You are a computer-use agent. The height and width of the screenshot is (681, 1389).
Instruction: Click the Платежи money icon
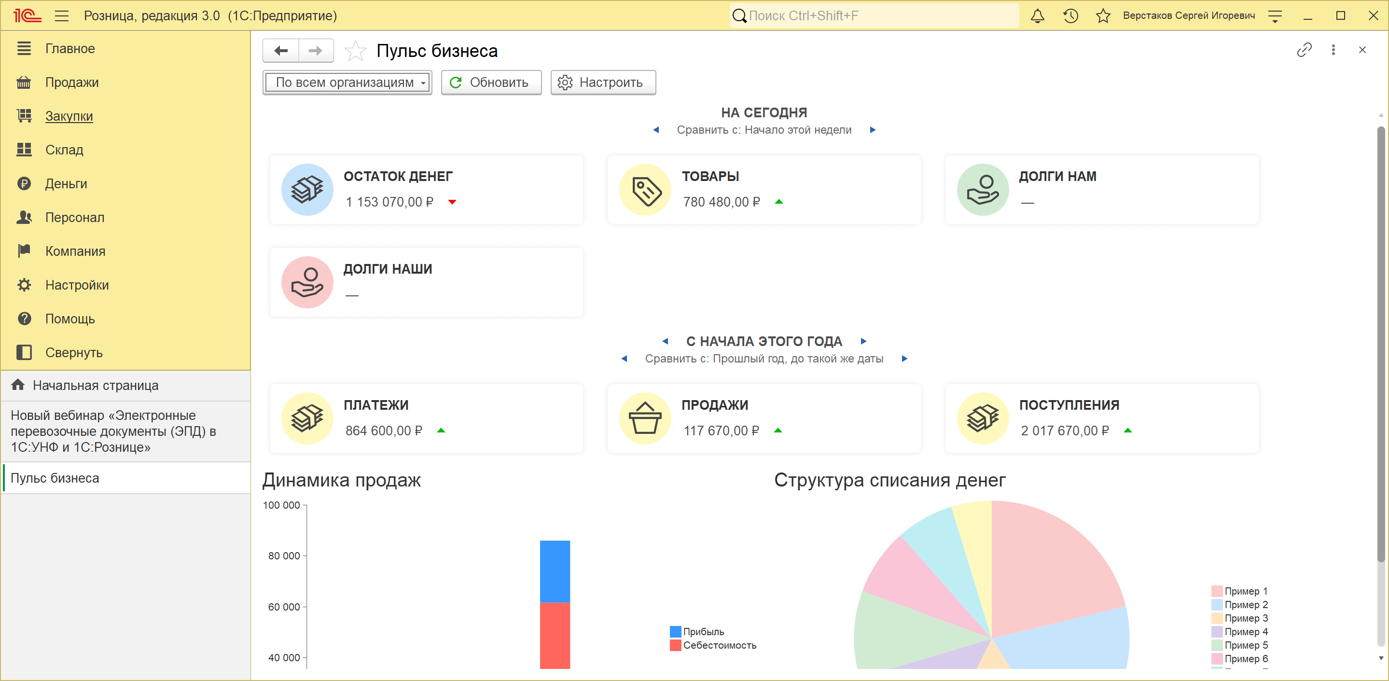pyautogui.click(x=307, y=418)
